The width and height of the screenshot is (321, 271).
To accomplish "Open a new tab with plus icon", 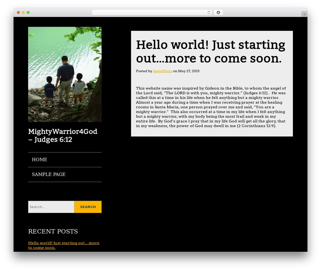I will point(304,14).
